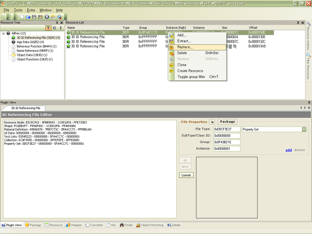The height and width of the screenshot is (234, 312).
Task: Switch tree to Type view (T)
Action: 48,28
